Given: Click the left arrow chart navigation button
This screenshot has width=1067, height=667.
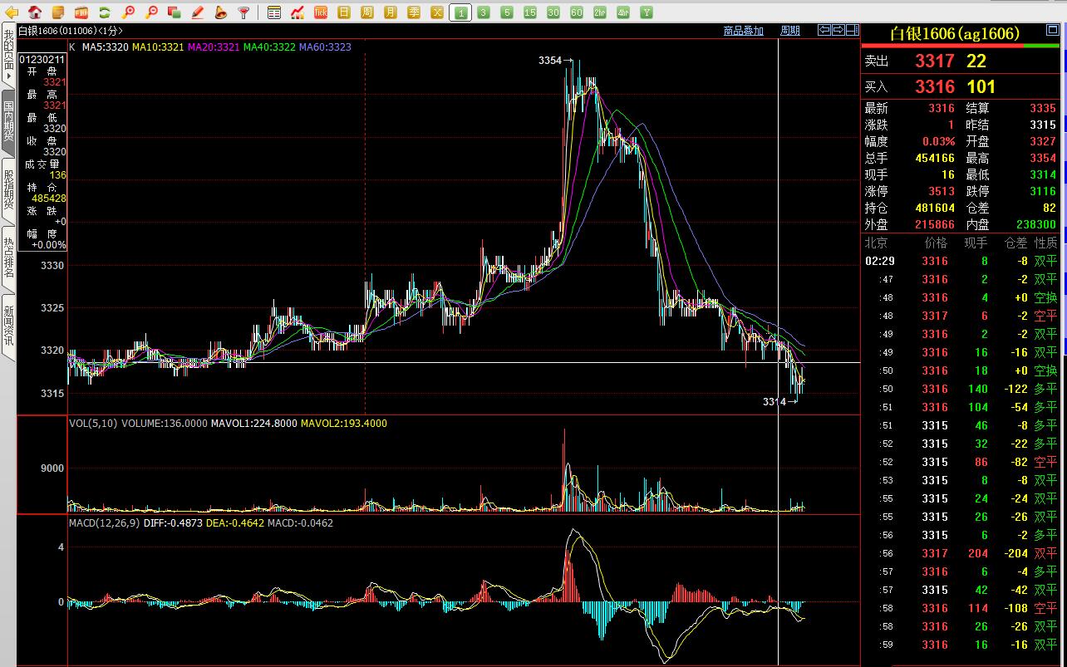Looking at the screenshot, I should pos(824,30).
